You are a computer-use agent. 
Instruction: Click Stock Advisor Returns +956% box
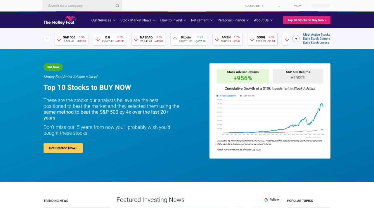(x=243, y=76)
